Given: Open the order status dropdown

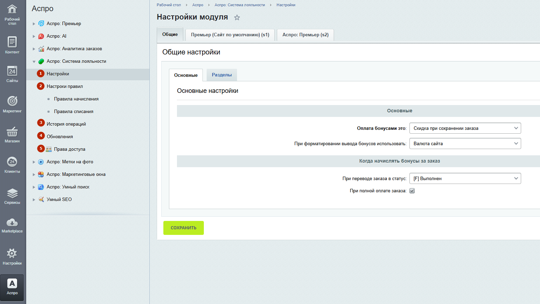Looking at the screenshot, I should tap(465, 178).
